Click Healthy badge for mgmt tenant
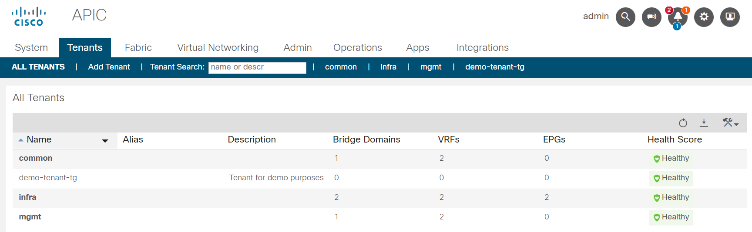752x232 pixels. [671, 217]
